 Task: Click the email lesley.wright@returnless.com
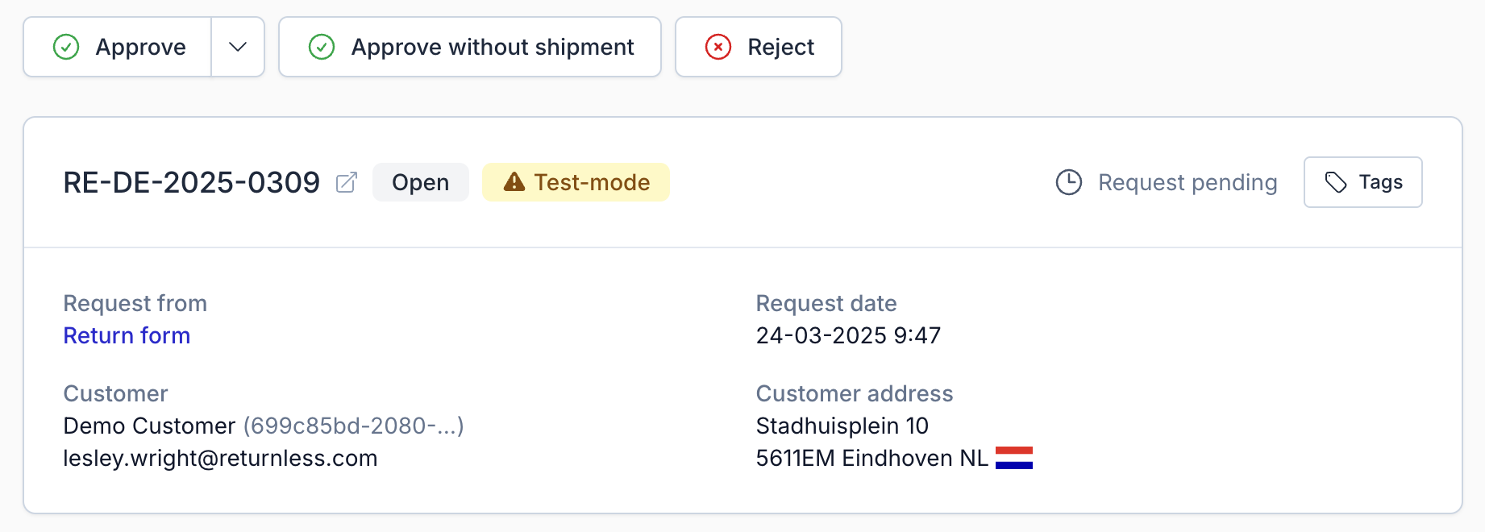pos(220,458)
